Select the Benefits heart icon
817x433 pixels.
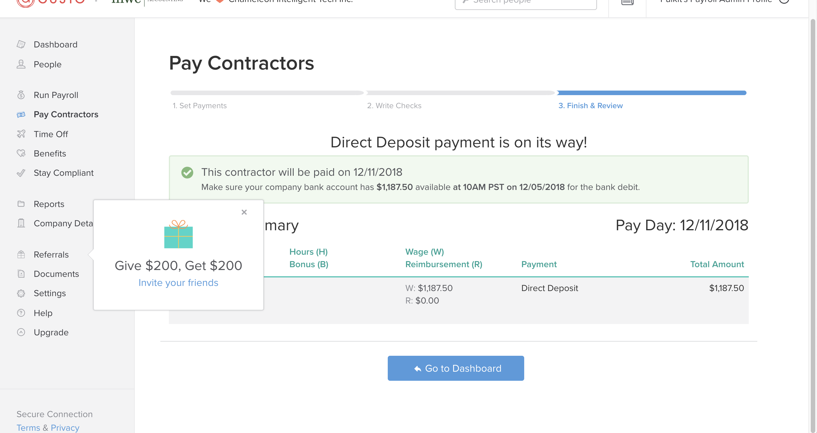coord(21,153)
